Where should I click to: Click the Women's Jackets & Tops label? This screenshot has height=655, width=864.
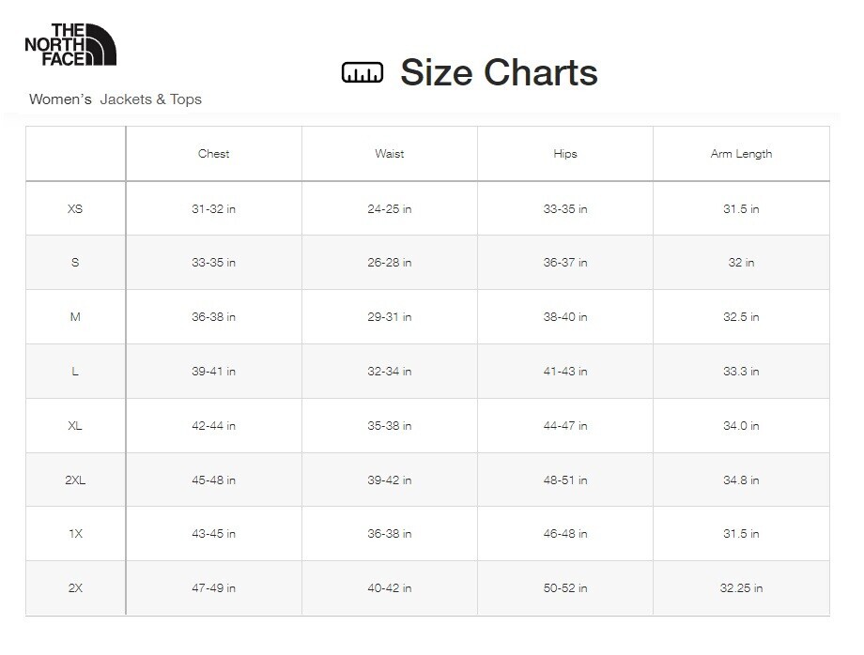pyautogui.click(x=116, y=99)
